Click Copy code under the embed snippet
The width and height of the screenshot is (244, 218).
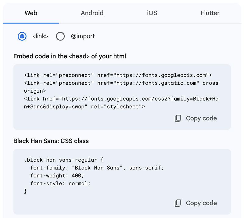tap(201, 118)
